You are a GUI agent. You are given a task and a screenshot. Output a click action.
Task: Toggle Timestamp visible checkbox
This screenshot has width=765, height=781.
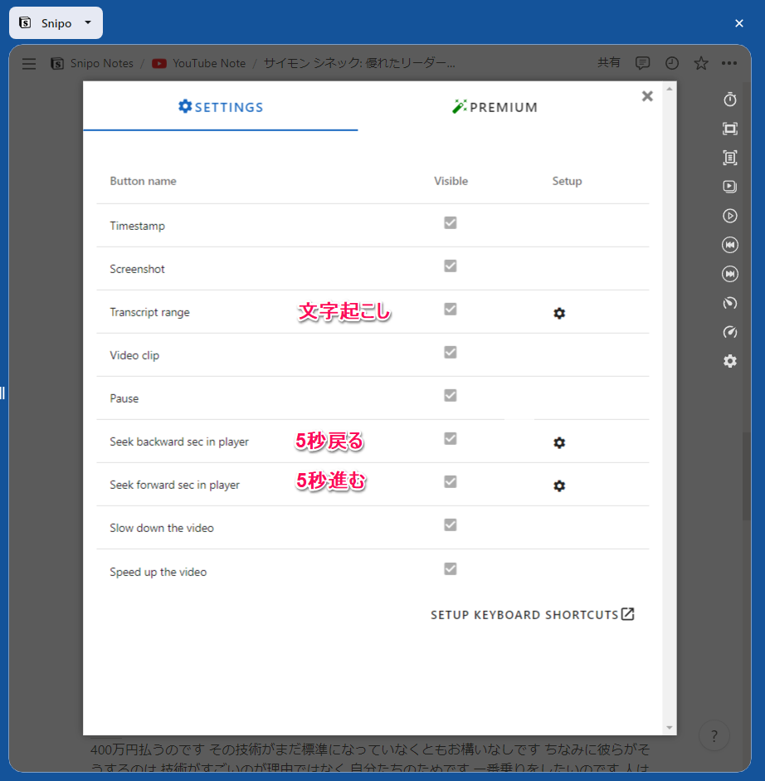point(451,222)
